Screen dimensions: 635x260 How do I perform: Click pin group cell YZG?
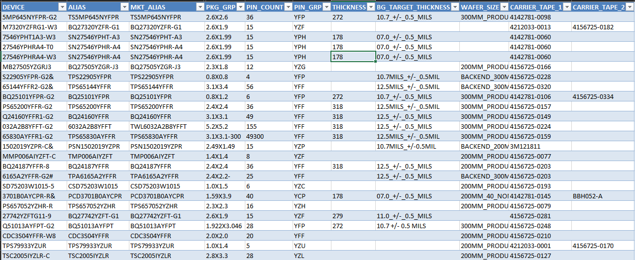point(312,67)
